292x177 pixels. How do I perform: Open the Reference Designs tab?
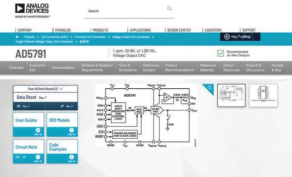coord(151,67)
